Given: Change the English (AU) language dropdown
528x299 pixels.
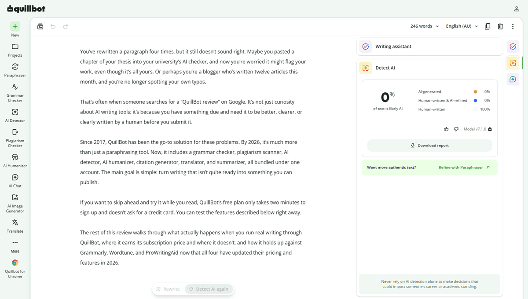Looking at the screenshot, I should click(462, 26).
